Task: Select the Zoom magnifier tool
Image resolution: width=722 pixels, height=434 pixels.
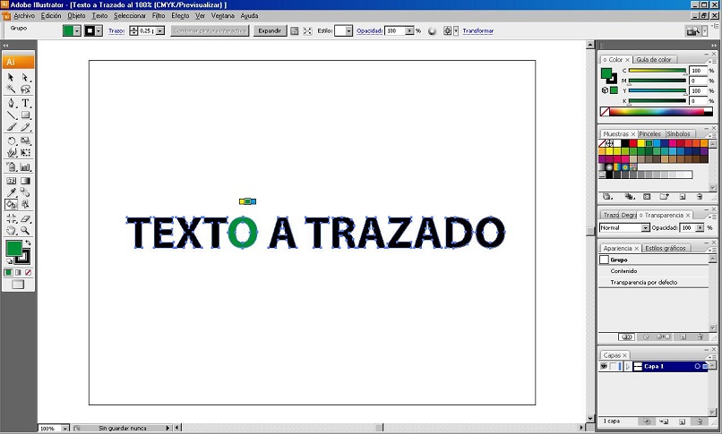Action: click(25, 230)
